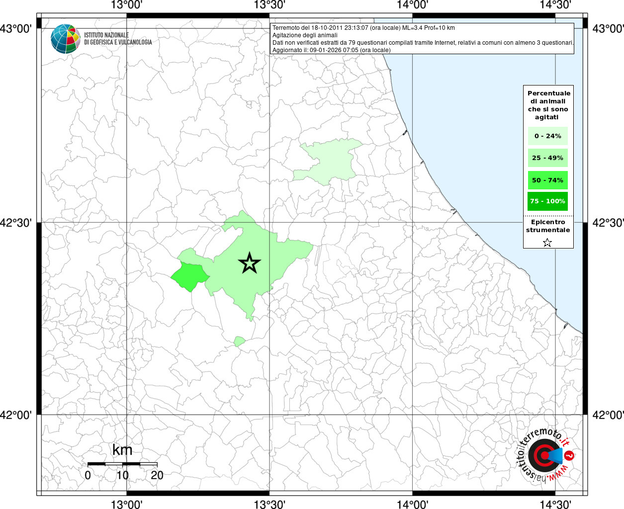
Task: Click the left axis label 42°00'
Action: tap(16, 415)
